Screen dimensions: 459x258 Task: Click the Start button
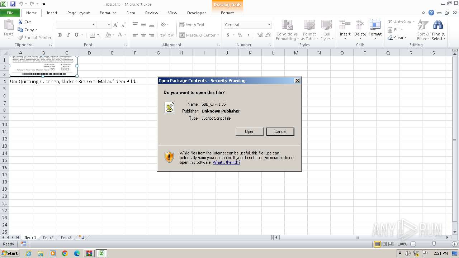[10, 253]
